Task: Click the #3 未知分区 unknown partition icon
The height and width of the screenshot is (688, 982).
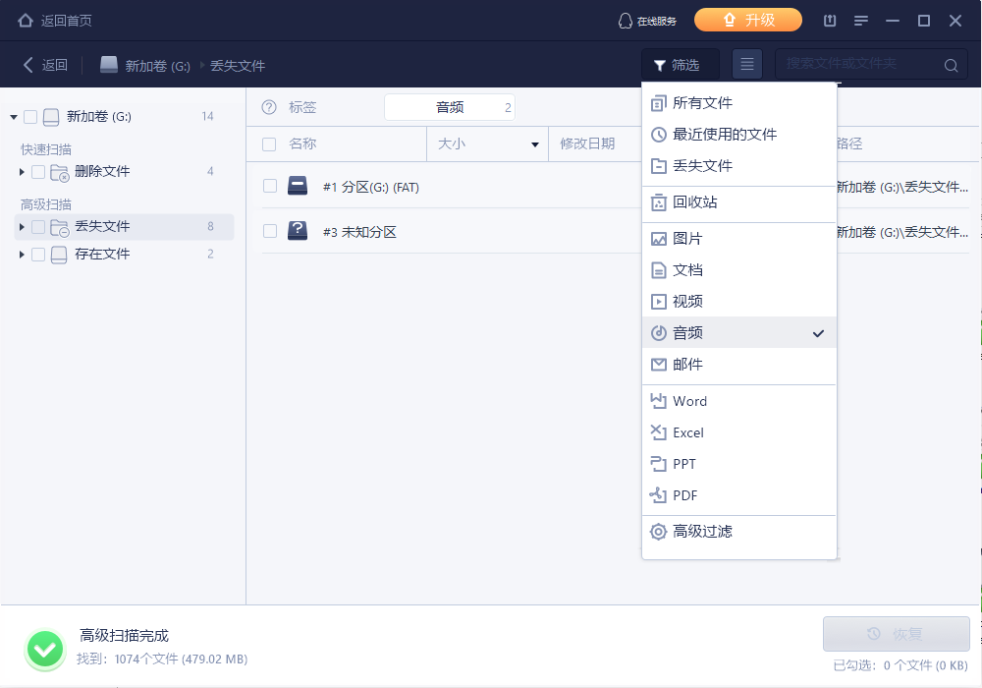Action: point(298,232)
